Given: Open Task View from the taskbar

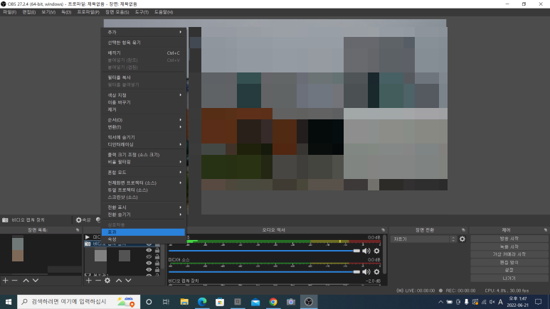Looking at the screenshot, I should click(166, 302).
